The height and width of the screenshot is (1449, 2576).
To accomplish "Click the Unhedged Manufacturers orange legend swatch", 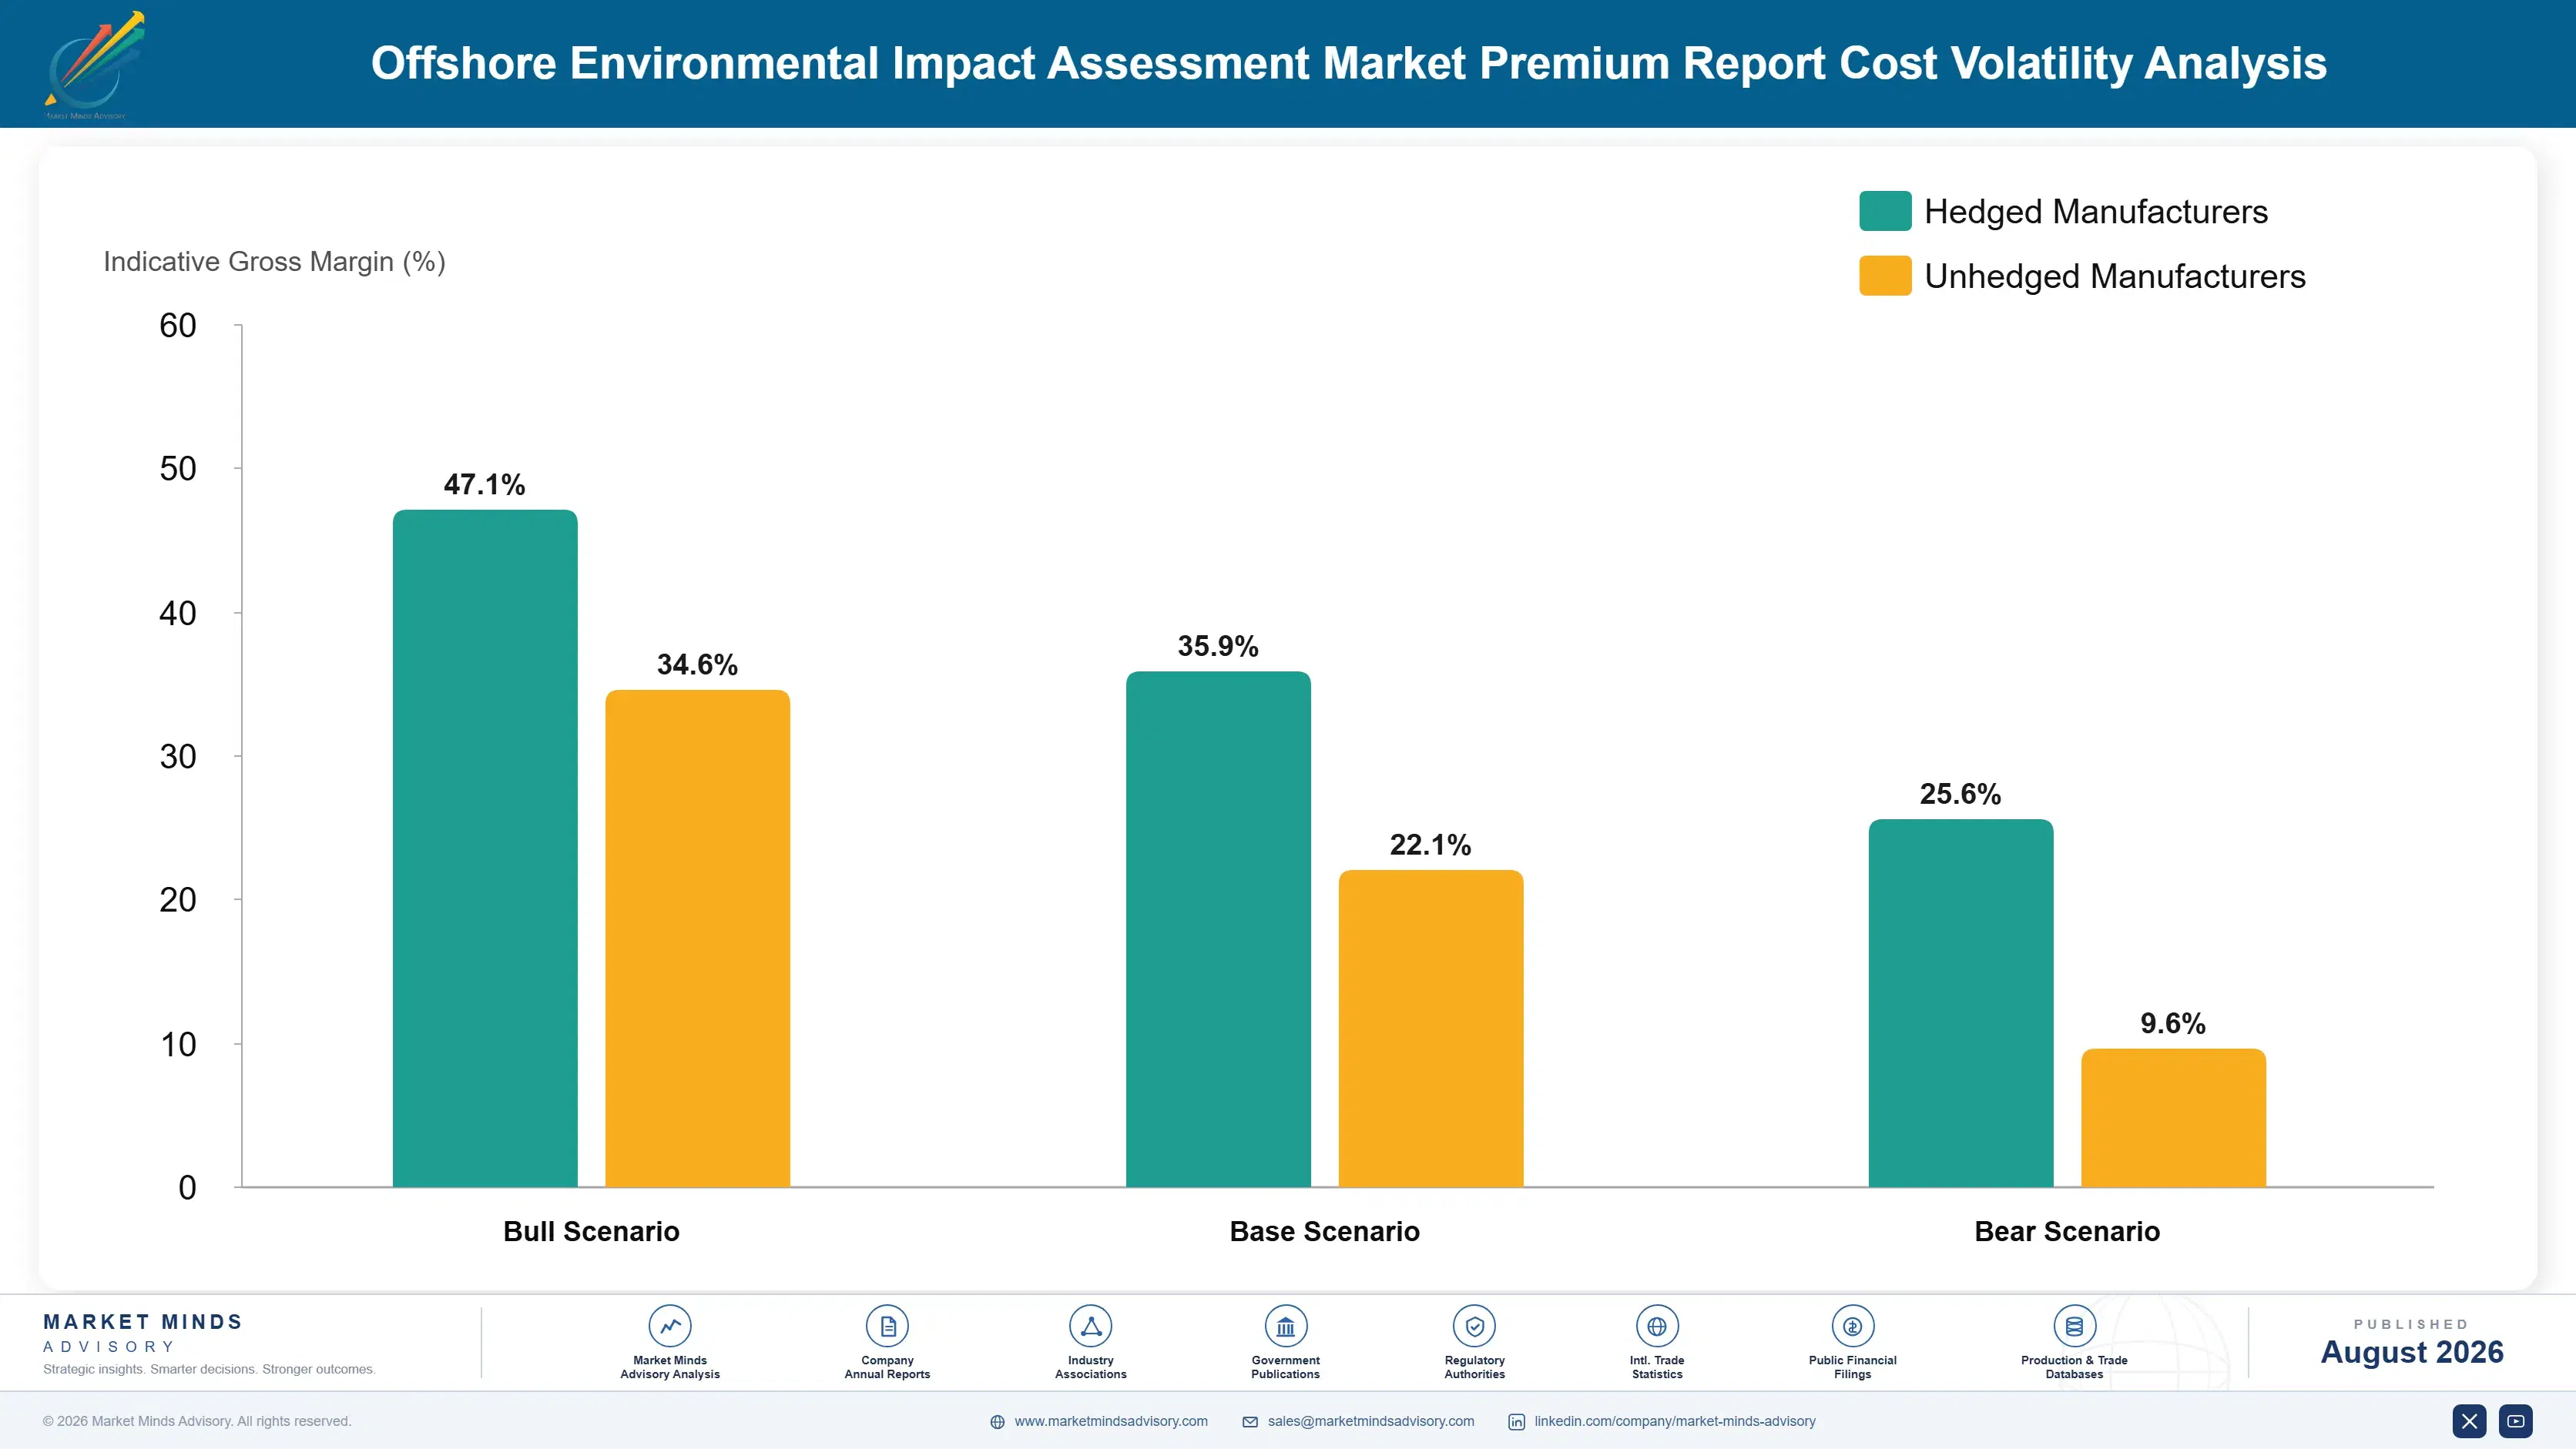I will (x=1885, y=276).
